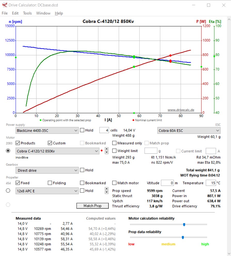
Task: Click the red nominal current limit point on the power curve
Action: 170,56
